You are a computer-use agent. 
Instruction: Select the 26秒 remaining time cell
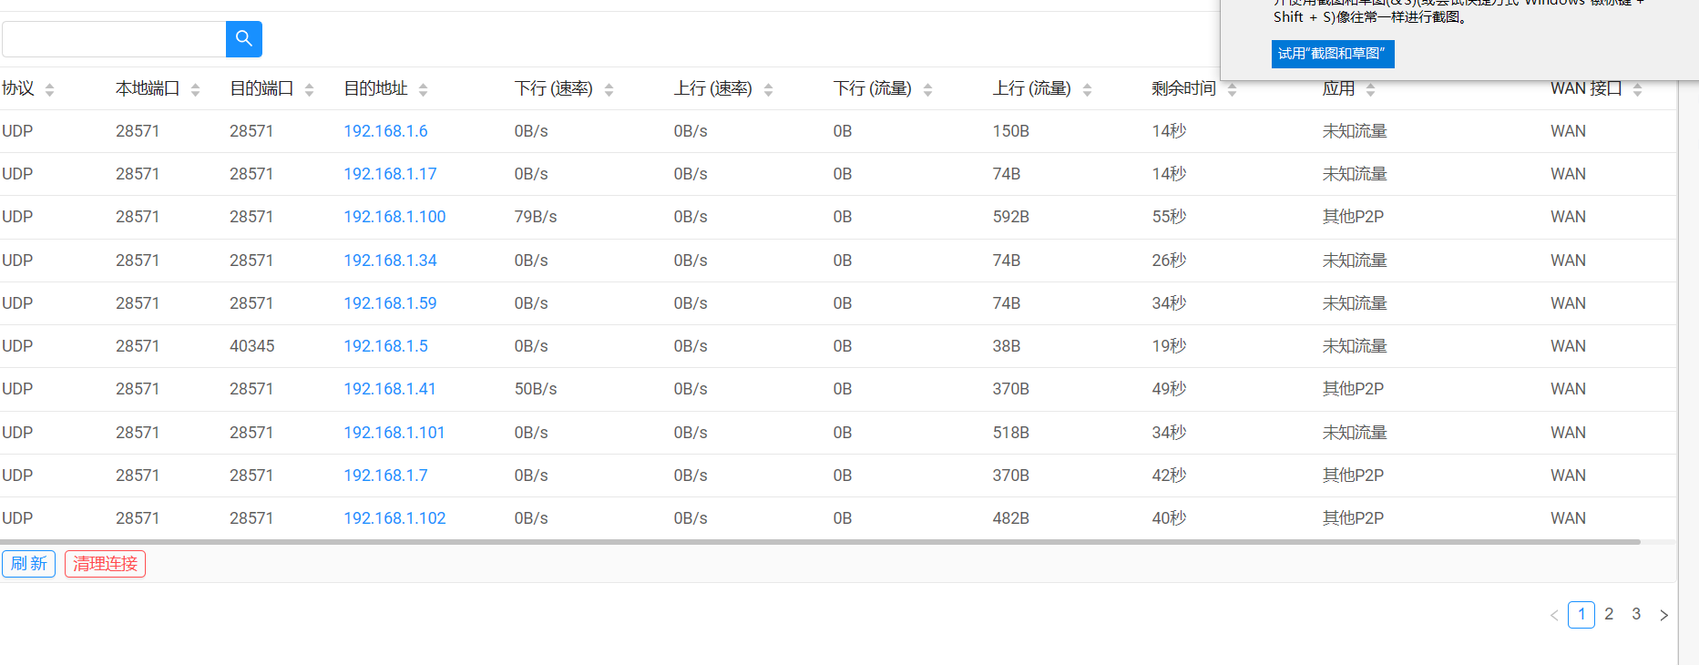coord(1169,261)
